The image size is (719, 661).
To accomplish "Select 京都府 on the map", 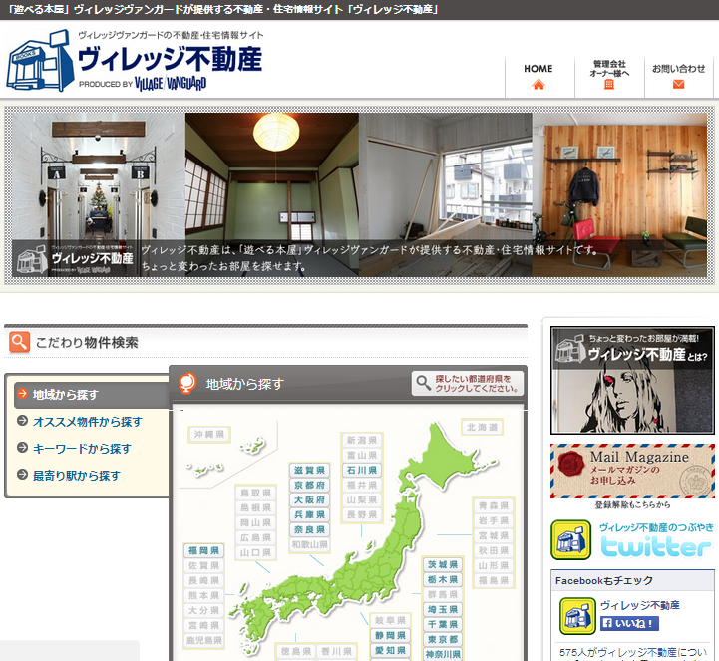I will click(309, 485).
